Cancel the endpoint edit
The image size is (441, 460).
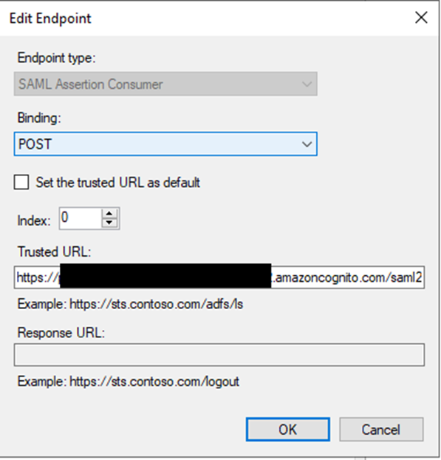click(x=381, y=430)
